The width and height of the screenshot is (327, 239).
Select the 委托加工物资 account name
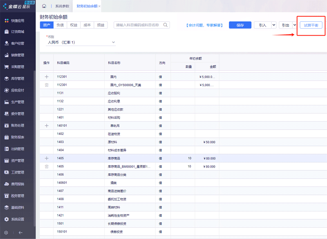[117, 199]
